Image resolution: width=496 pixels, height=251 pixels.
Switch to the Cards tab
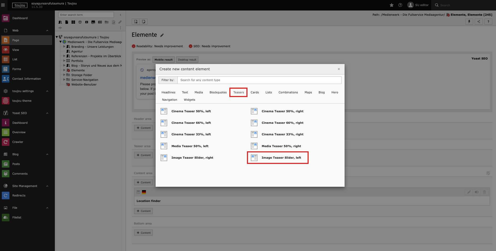pos(255,92)
